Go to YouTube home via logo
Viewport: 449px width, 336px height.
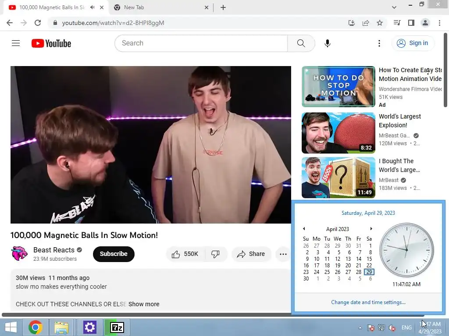51,43
